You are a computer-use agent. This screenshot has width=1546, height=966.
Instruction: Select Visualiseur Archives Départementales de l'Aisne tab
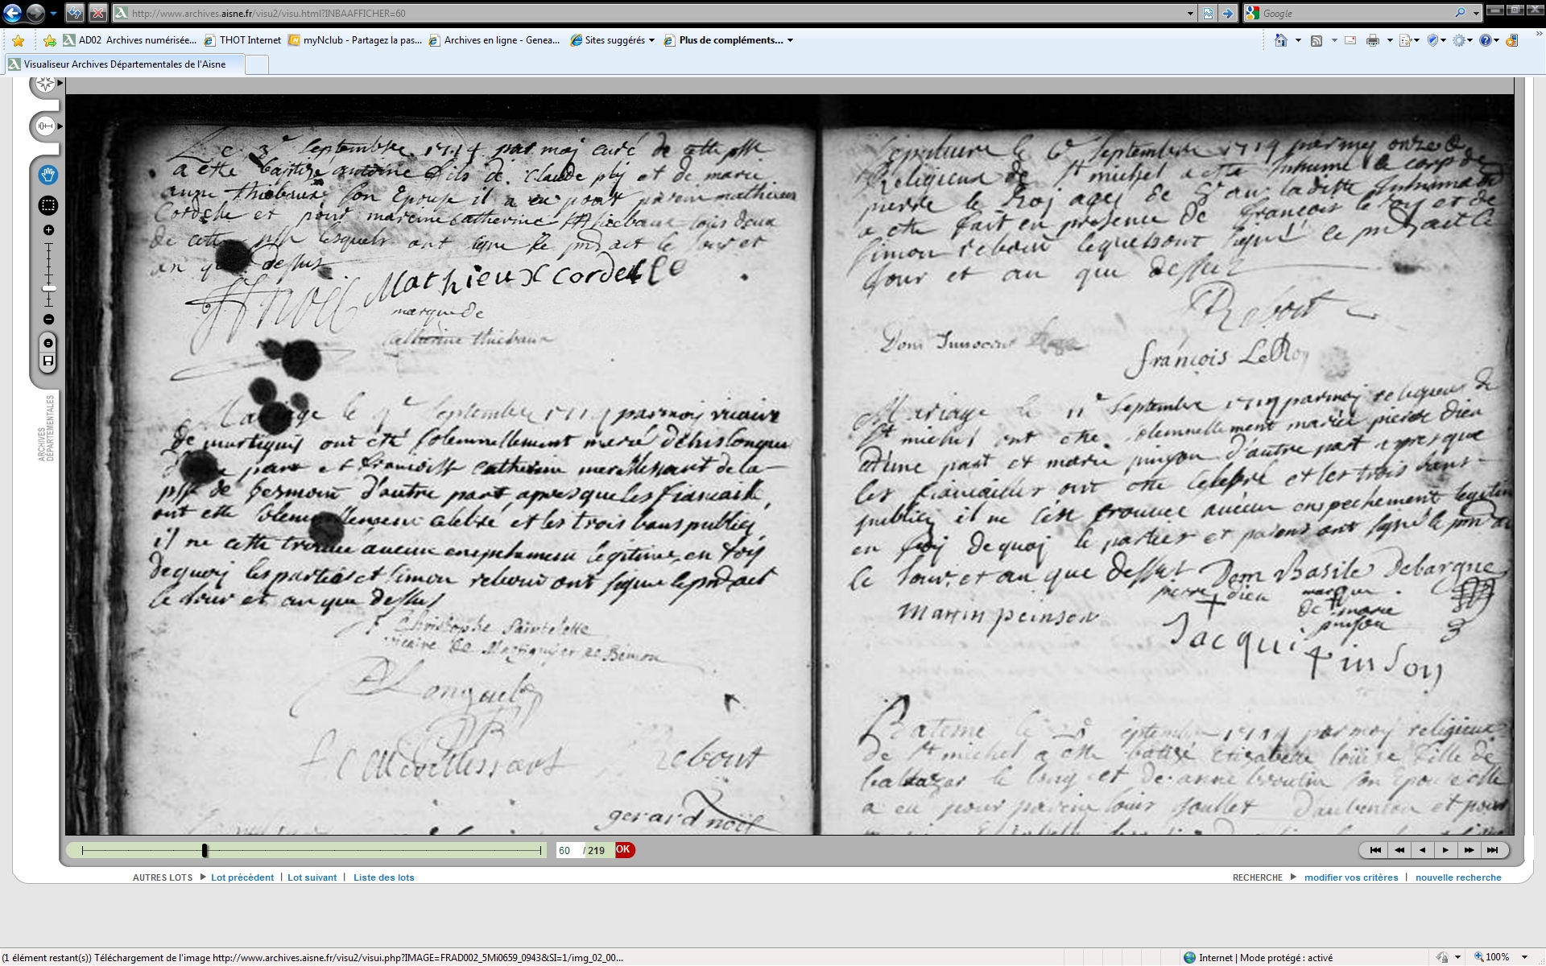point(125,64)
